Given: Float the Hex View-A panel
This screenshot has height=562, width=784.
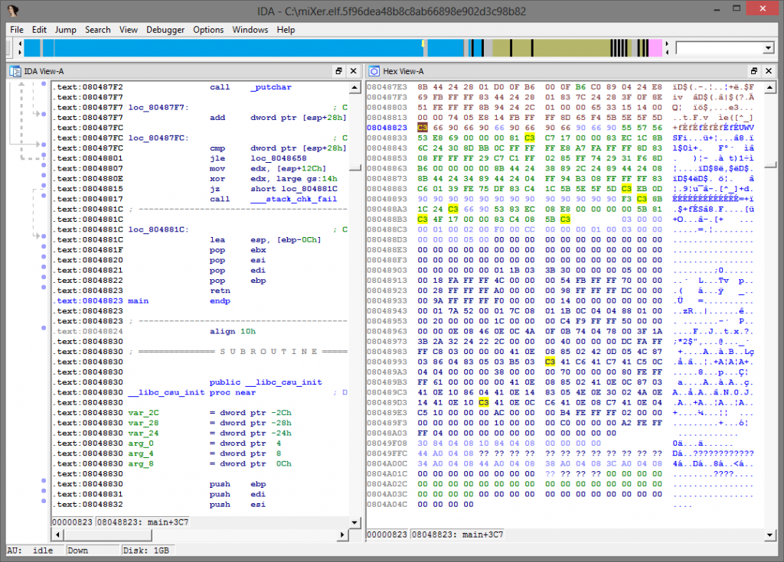Looking at the screenshot, I should pyautogui.click(x=754, y=71).
